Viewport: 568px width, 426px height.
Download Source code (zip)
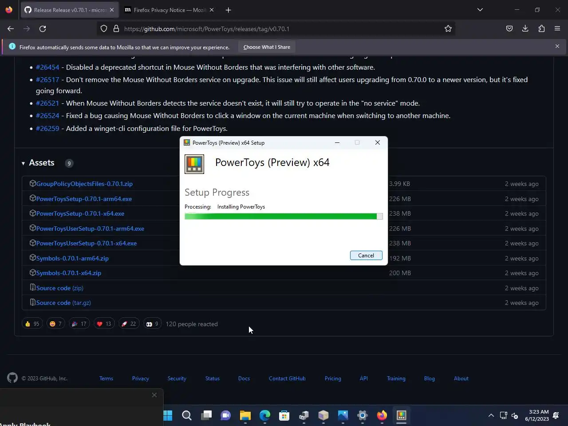click(x=60, y=288)
